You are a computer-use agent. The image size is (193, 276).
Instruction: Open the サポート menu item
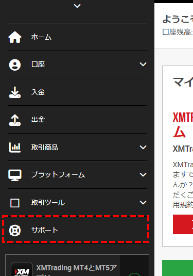tap(77, 230)
